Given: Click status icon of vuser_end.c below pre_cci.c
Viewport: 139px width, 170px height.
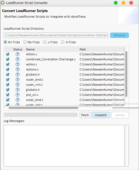Looking at the screenshot, I should click(x=18, y=100).
